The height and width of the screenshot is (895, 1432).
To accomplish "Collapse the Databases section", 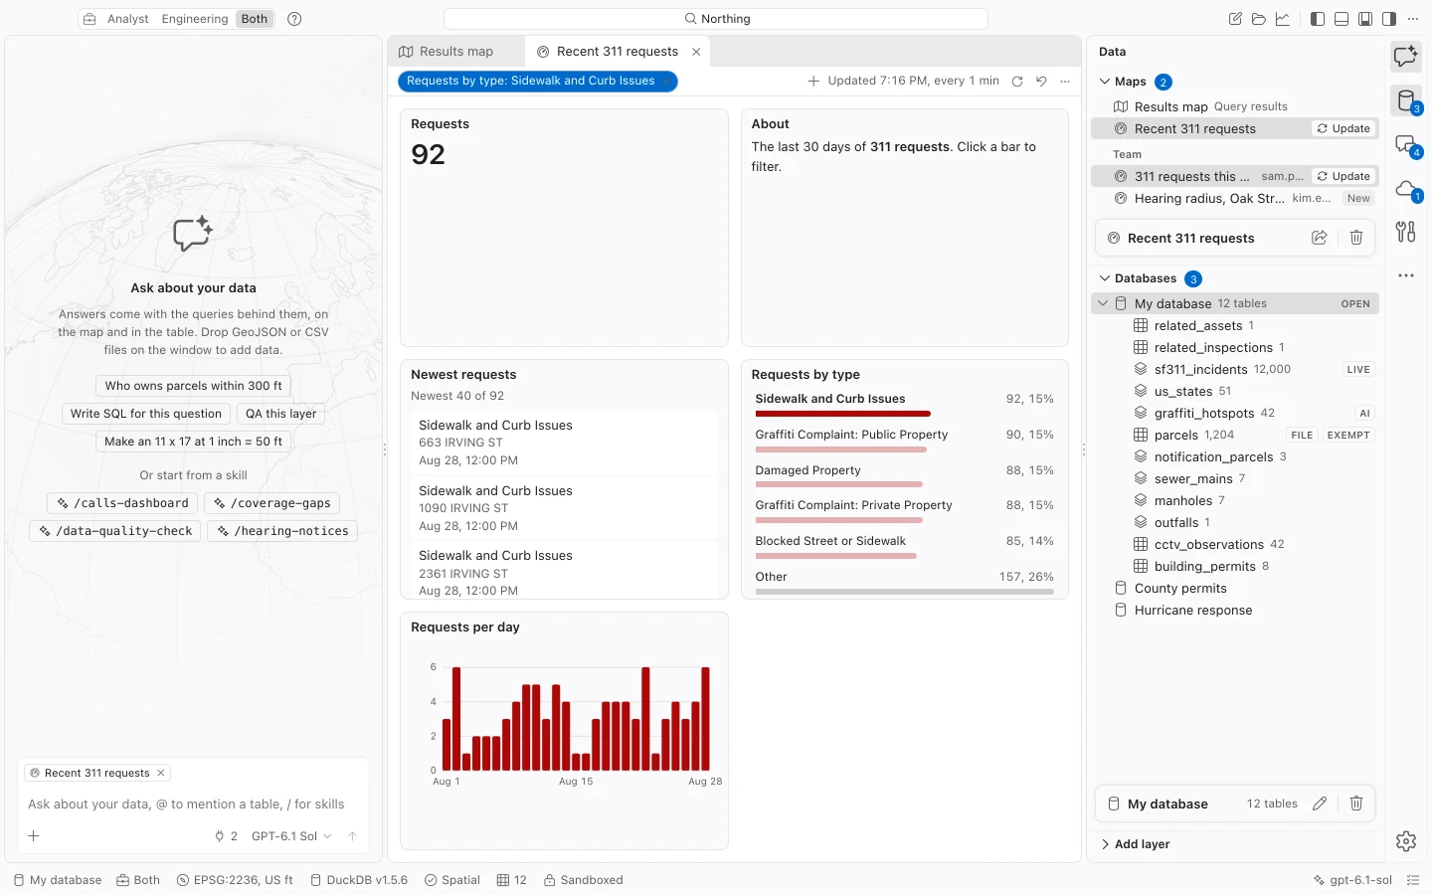I will (x=1105, y=278).
